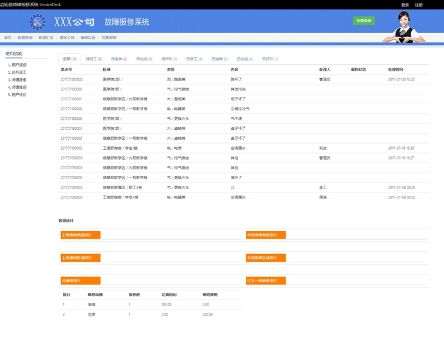Image resolution: width=444 pixels, height=340 pixels.
Task: Select the 全部 (13) tab
Action: 69,59
